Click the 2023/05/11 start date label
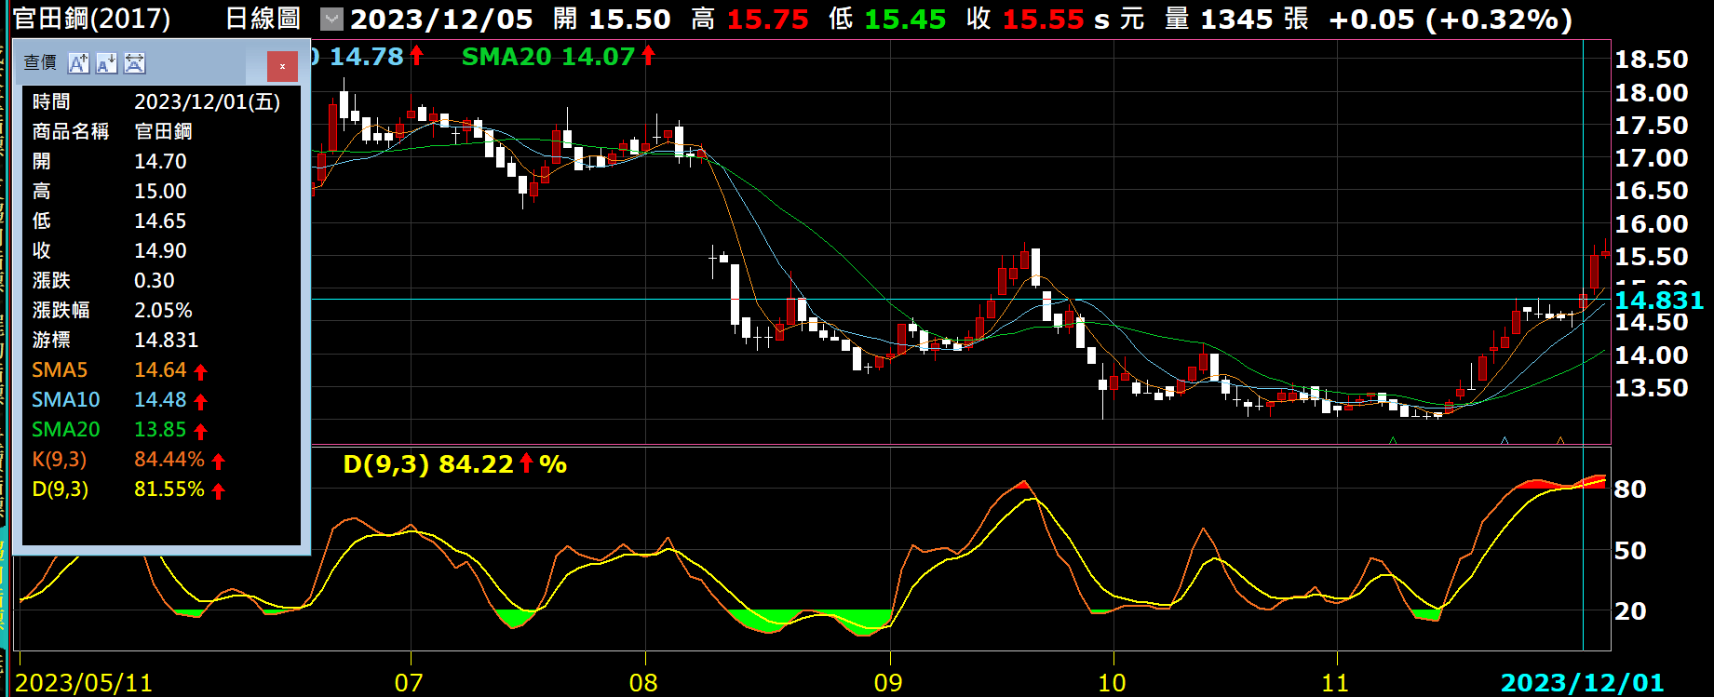Screen dimensions: 1714x697 [84, 683]
